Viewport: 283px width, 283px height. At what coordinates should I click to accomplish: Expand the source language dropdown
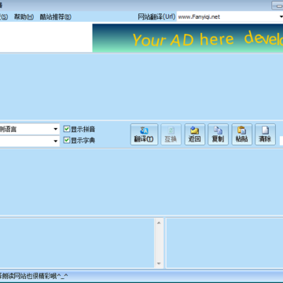56,129
